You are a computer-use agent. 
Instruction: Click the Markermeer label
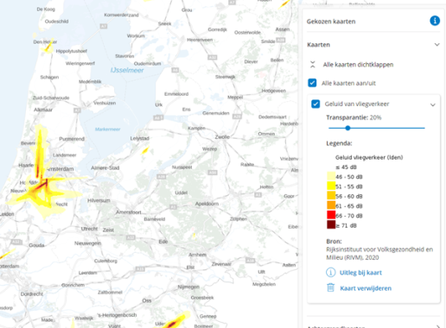click(107, 129)
